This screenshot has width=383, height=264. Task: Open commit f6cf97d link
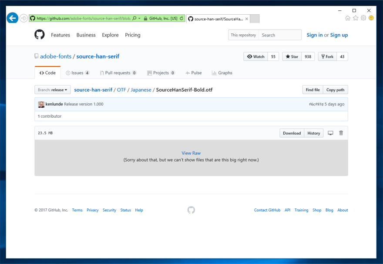316,104
